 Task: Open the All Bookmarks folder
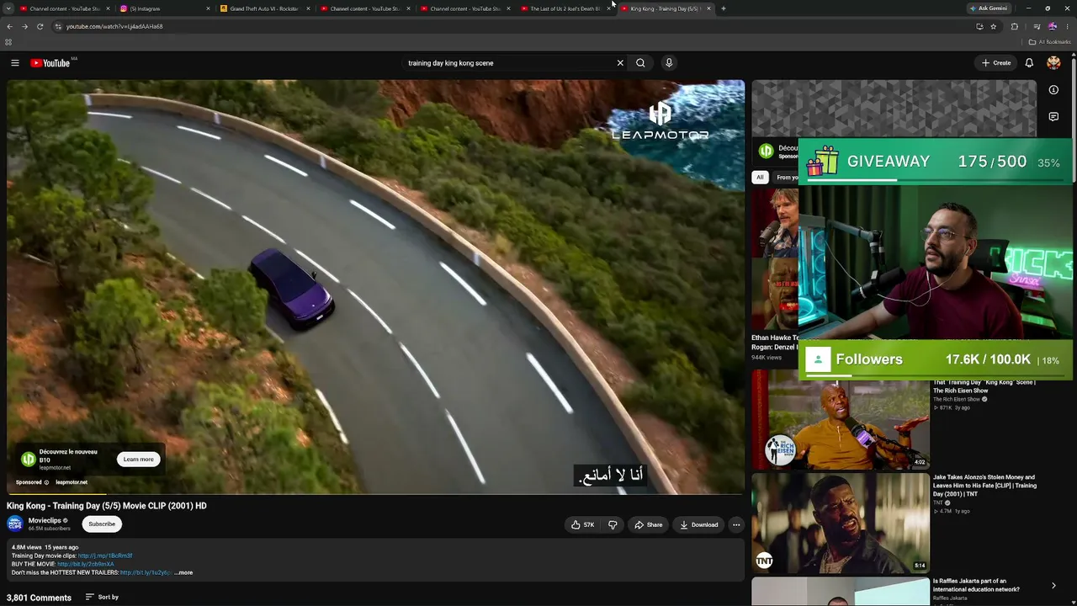click(x=1049, y=42)
